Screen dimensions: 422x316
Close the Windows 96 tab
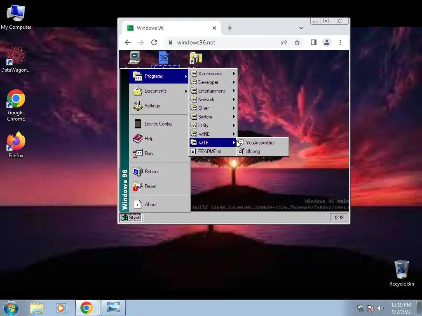click(214, 28)
